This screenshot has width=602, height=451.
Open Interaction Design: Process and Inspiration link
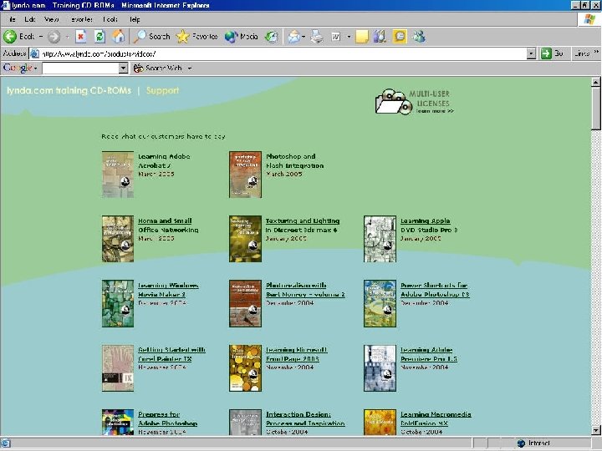tap(305, 418)
